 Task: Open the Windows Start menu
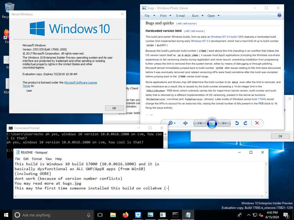tap(6, 215)
